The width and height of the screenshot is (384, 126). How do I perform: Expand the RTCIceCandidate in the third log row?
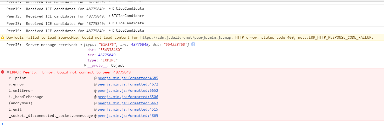pos(110,16)
